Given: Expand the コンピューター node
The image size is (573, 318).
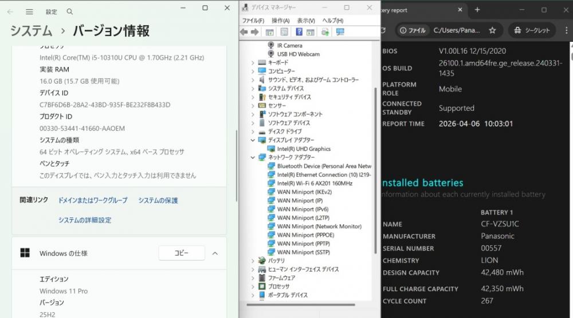Looking at the screenshot, I should point(253,71).
